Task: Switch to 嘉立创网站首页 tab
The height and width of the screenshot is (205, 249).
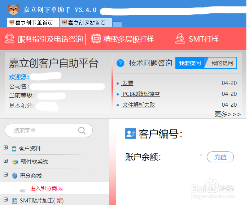Action: 86,23
